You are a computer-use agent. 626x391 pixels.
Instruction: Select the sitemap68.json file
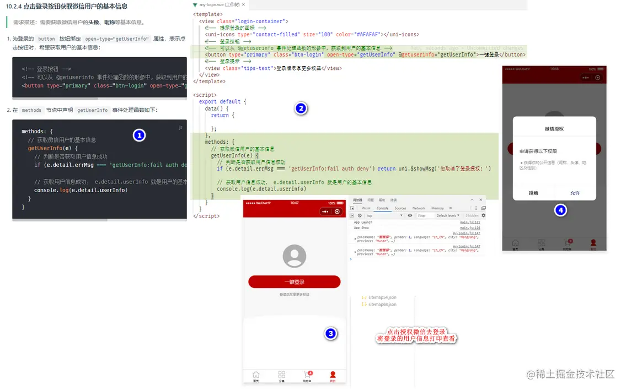(x=379, y=305)
